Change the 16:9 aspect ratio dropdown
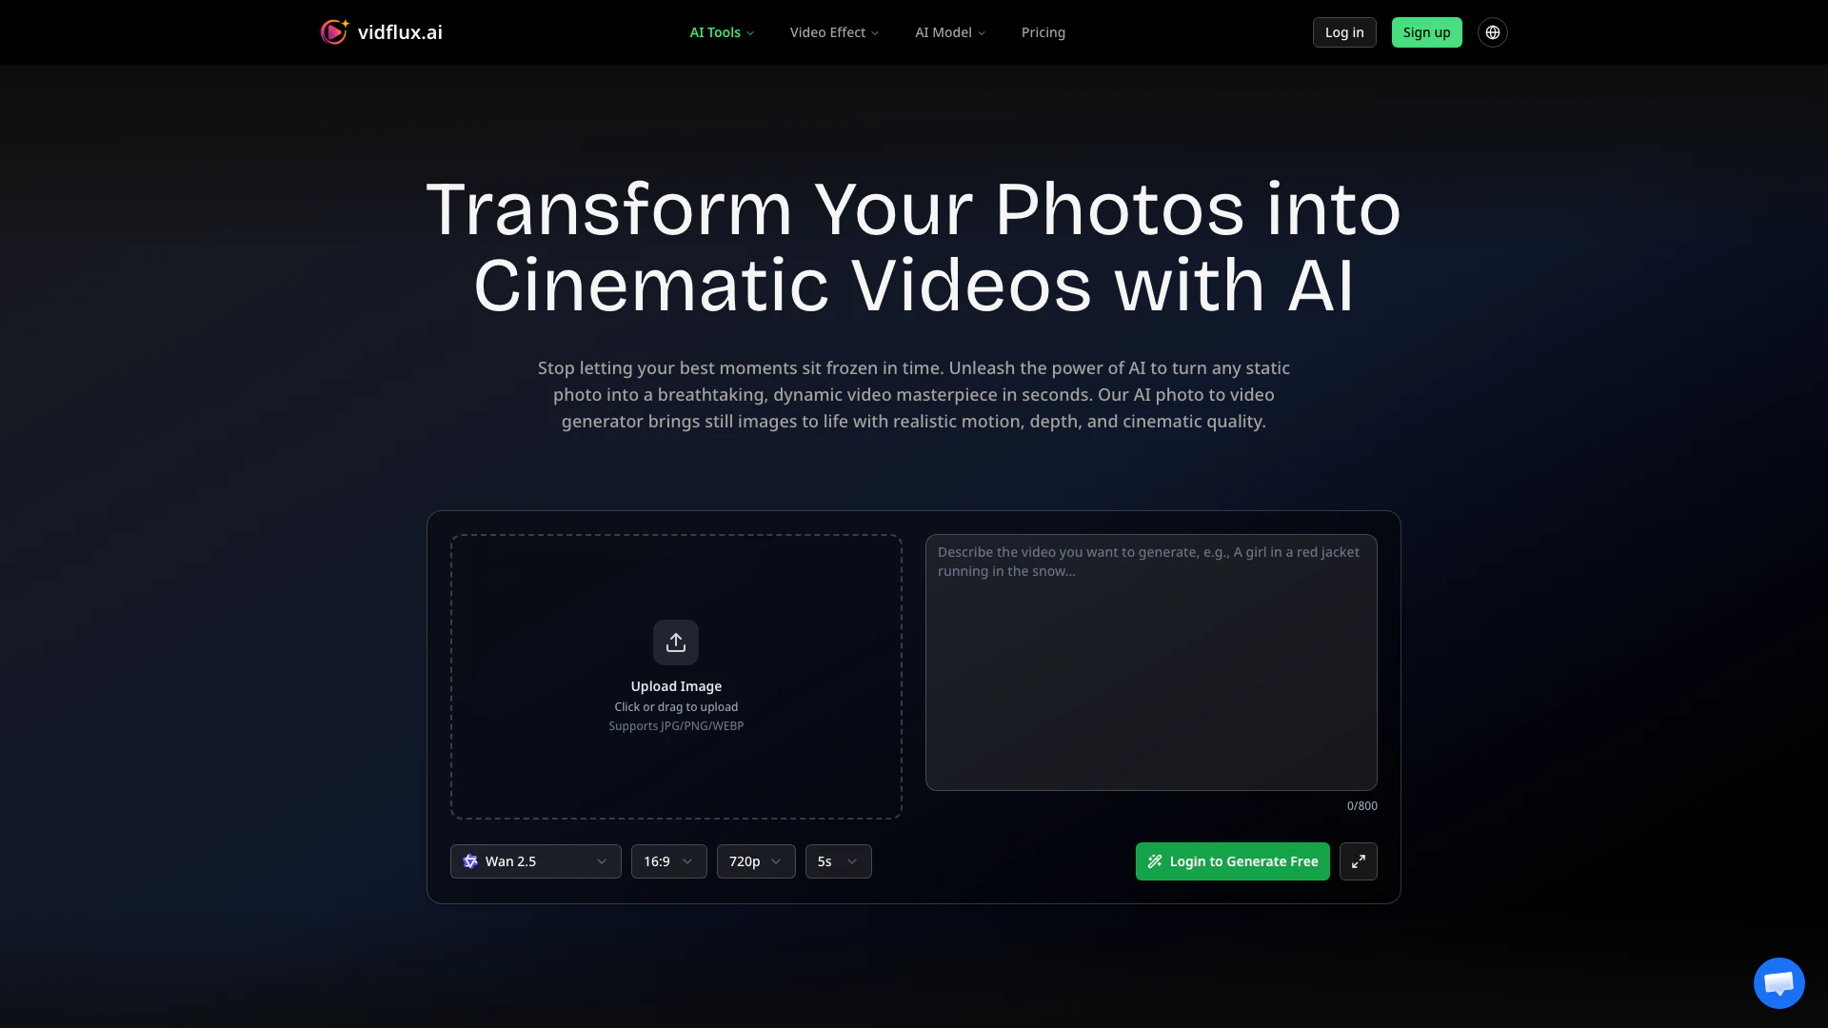 click(668, 861)
